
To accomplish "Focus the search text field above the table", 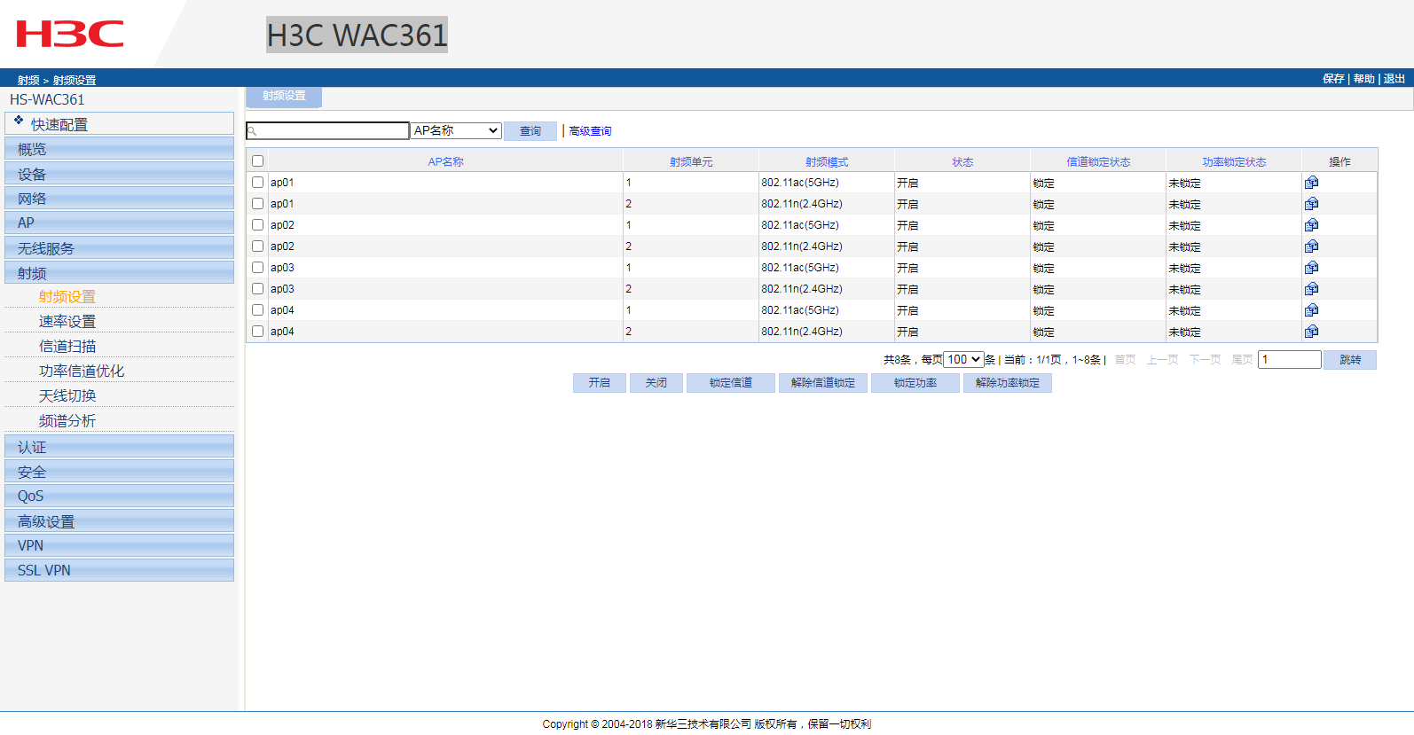I will tap(328, 131).
